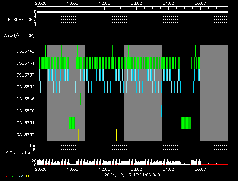
Task: Click the left green block in OS_3831 row
Action: [72, 122]
